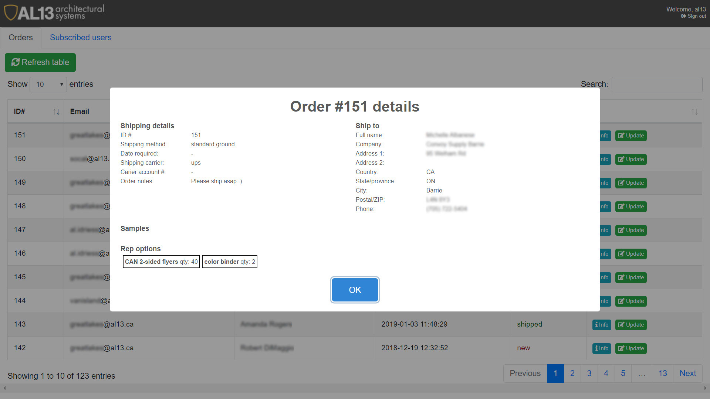Click the Refresh table button
The width and height of the screenshot is (710, 399).
(x=40, y=62)
